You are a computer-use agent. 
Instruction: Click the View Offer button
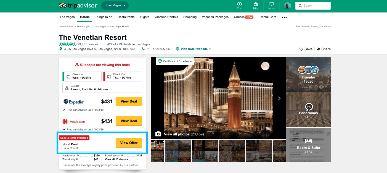(129, 143)
